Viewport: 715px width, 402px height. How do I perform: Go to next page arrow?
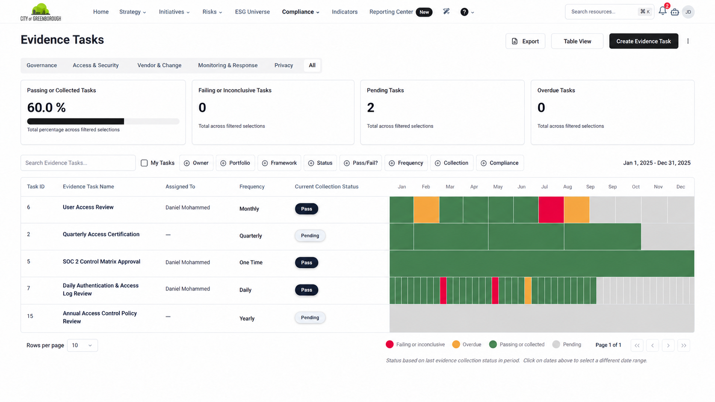tap(668, 345)
